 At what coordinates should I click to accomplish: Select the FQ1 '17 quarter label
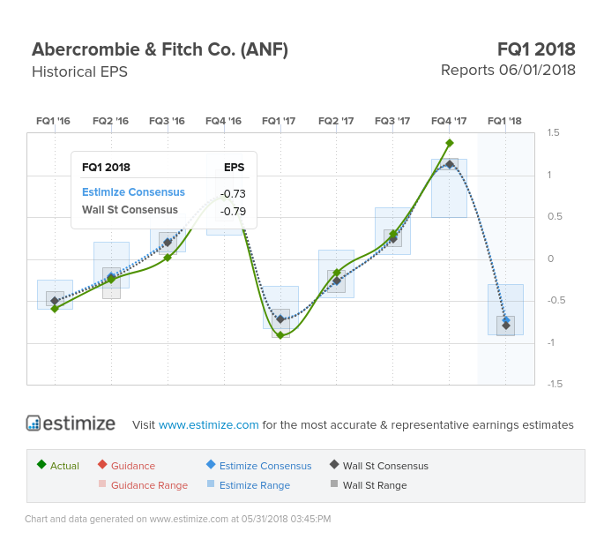coord(279,121)
